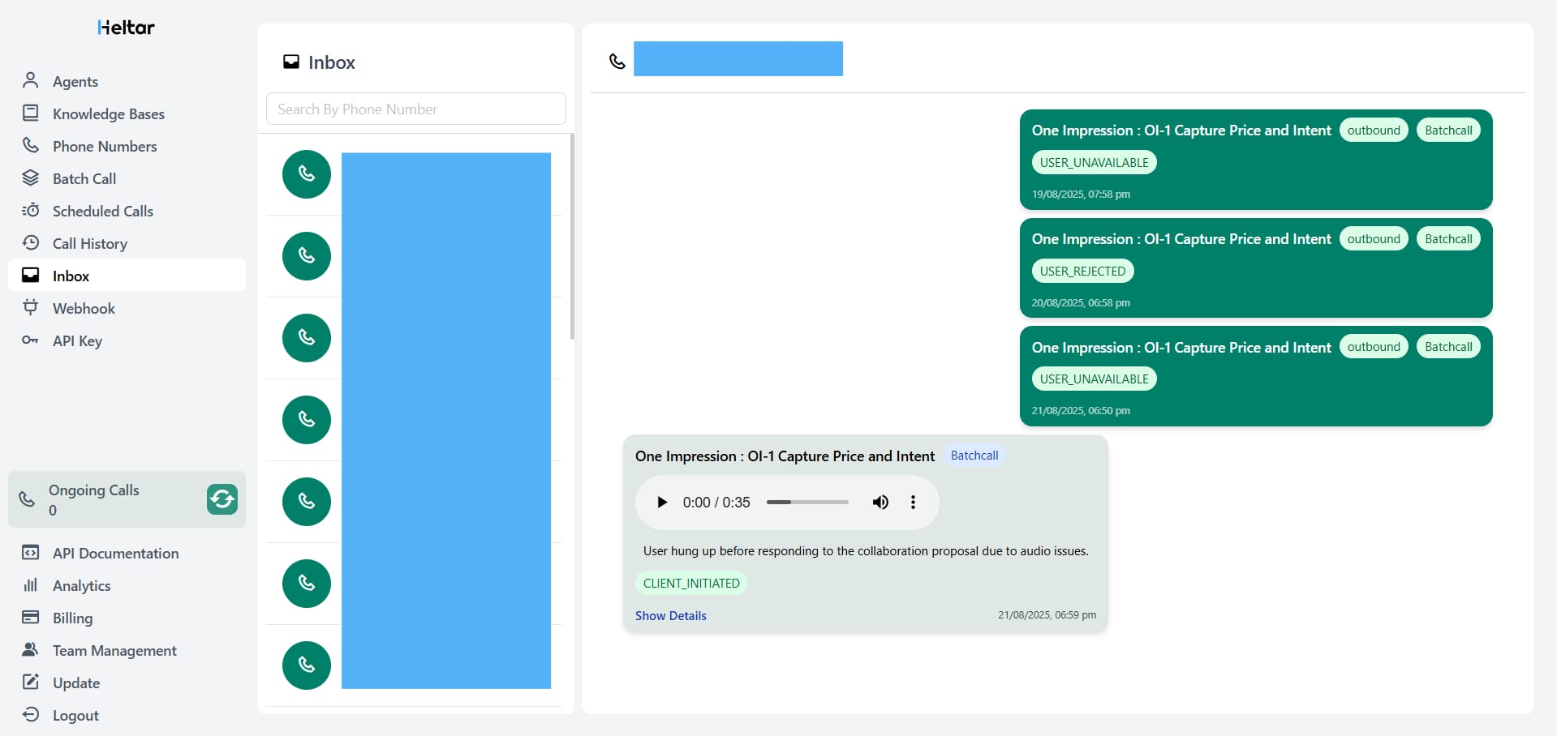Click the Search By Phone Number field

click(415, 109)
